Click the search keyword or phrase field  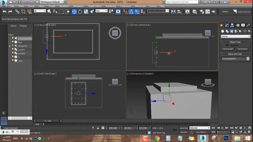click(x=182, y=2)
